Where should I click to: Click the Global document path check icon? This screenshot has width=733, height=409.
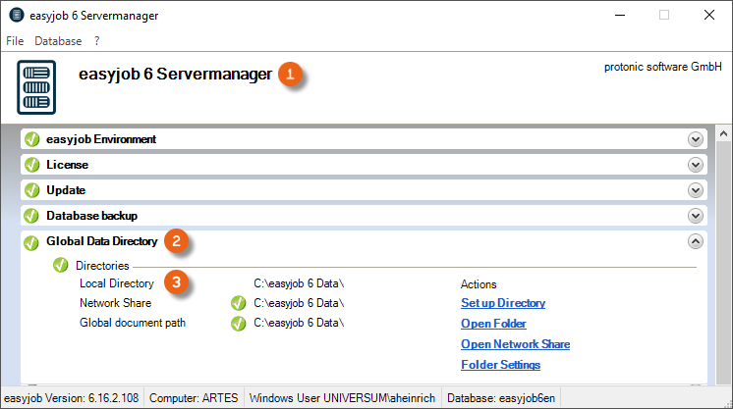[238, 323]
